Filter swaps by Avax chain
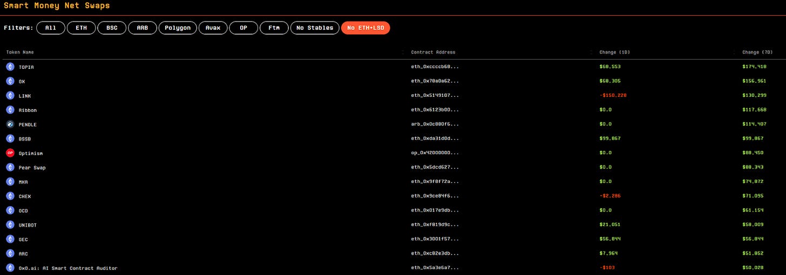The width and height of the screenshot is (786, 275). 213,28
